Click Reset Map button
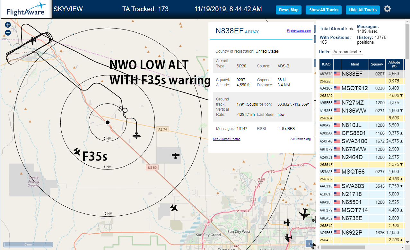The height and width of the screenshot is (250, 410). coord(289,10)
